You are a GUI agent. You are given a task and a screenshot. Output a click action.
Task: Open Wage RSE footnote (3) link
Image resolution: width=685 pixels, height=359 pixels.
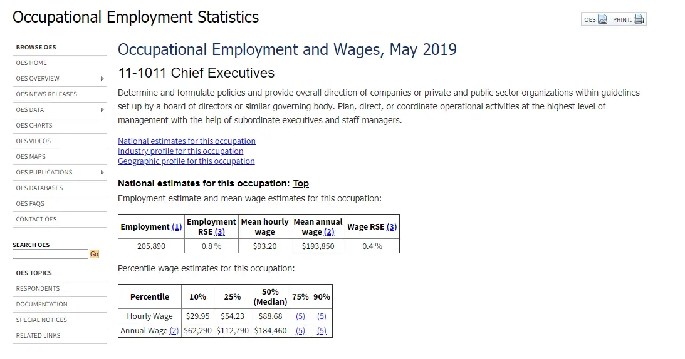coord(392,227)
